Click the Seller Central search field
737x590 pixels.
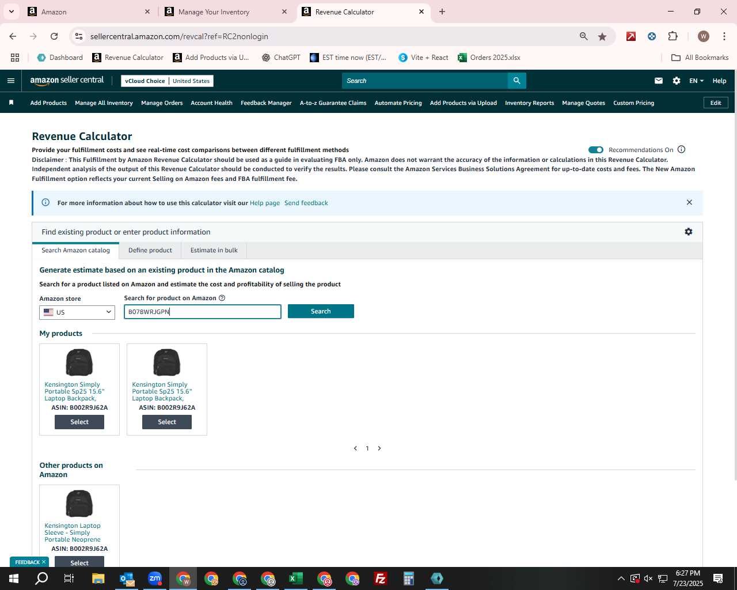[x=425, y=81]
